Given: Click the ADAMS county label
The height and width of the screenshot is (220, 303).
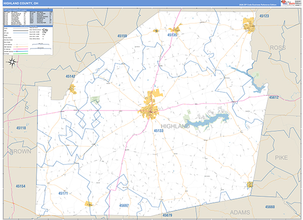Looking at the screenshot, I should [240, 212].
